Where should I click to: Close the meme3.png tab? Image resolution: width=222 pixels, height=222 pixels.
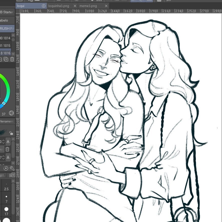106,6
